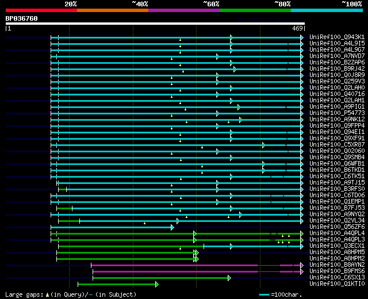The height and width of the screenshot is (299, 368).
Task: Click the red 20% identity legend segment
Action: (x=41, y=10)
